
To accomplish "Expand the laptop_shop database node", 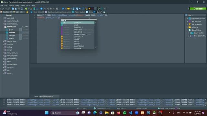I will click(3, 41).
